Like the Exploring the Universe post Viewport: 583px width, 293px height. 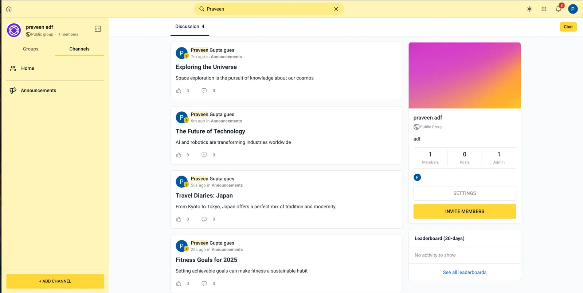(x=179, y=90)
